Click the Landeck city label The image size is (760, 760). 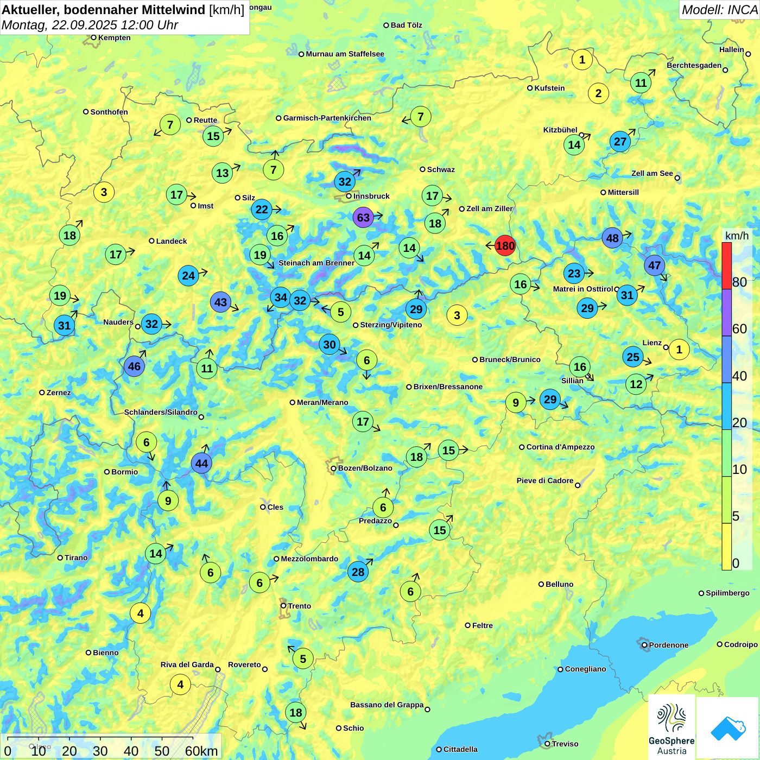click(172, 241)
